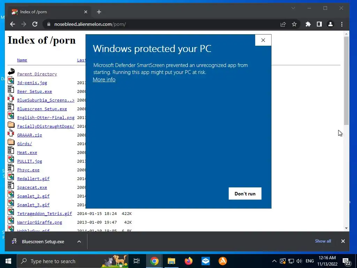The height and width of the screenshot is (268, 357).
Task: Open the WarriorGiraffe.png link
Action: pos(40,222)
